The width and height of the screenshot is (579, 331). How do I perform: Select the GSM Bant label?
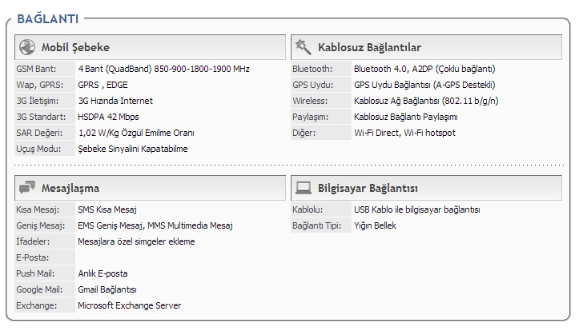point(35,69)
